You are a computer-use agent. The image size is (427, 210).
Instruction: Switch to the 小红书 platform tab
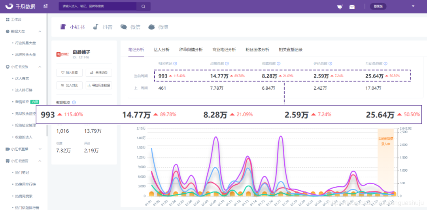click(72, 27)
